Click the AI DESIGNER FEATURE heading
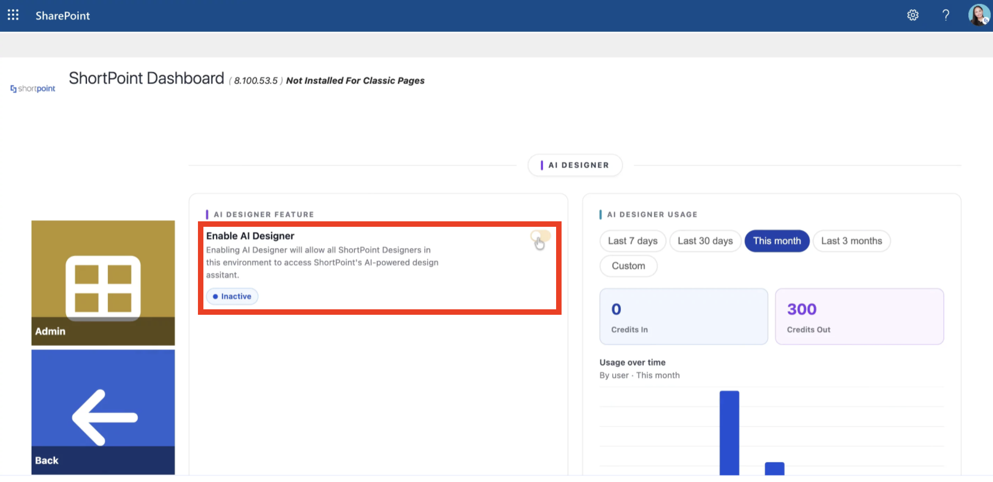993x482 pixels. tap(264, 215)
